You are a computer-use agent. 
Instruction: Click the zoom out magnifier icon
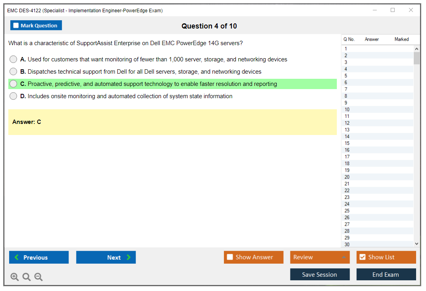(38, 277)
